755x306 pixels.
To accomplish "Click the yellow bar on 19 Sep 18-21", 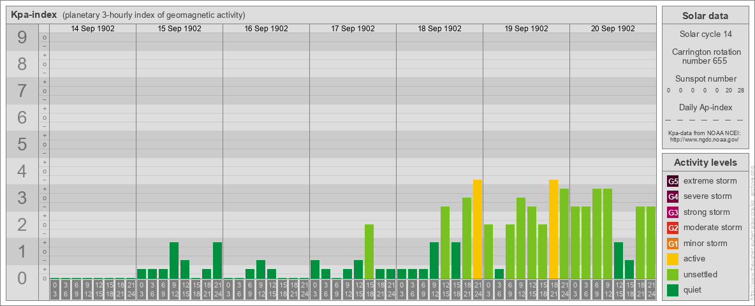I will click(553, 229).
